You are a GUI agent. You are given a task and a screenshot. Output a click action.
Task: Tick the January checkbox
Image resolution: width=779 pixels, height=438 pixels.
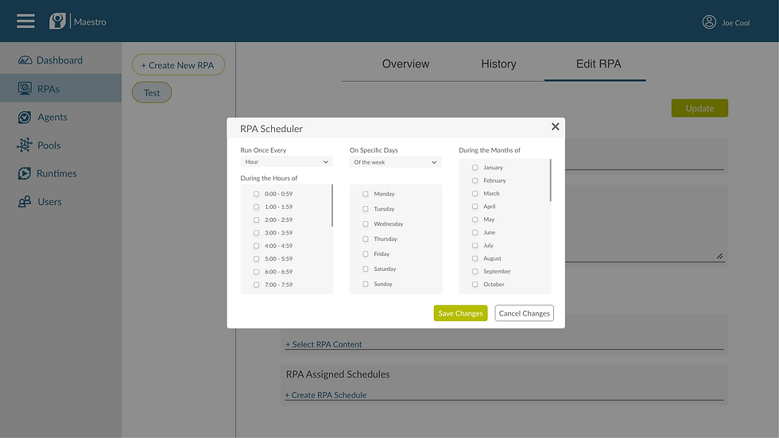(475, 168)
